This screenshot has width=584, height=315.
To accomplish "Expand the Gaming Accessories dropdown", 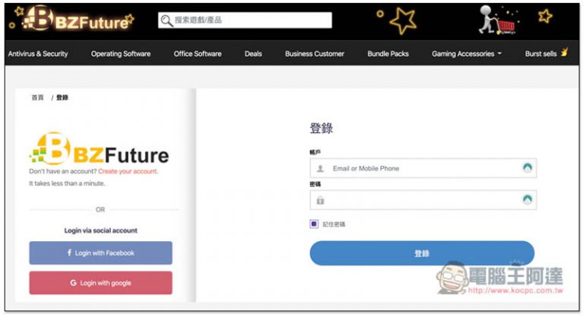I will pyautogui.click(x=467, y=54).
